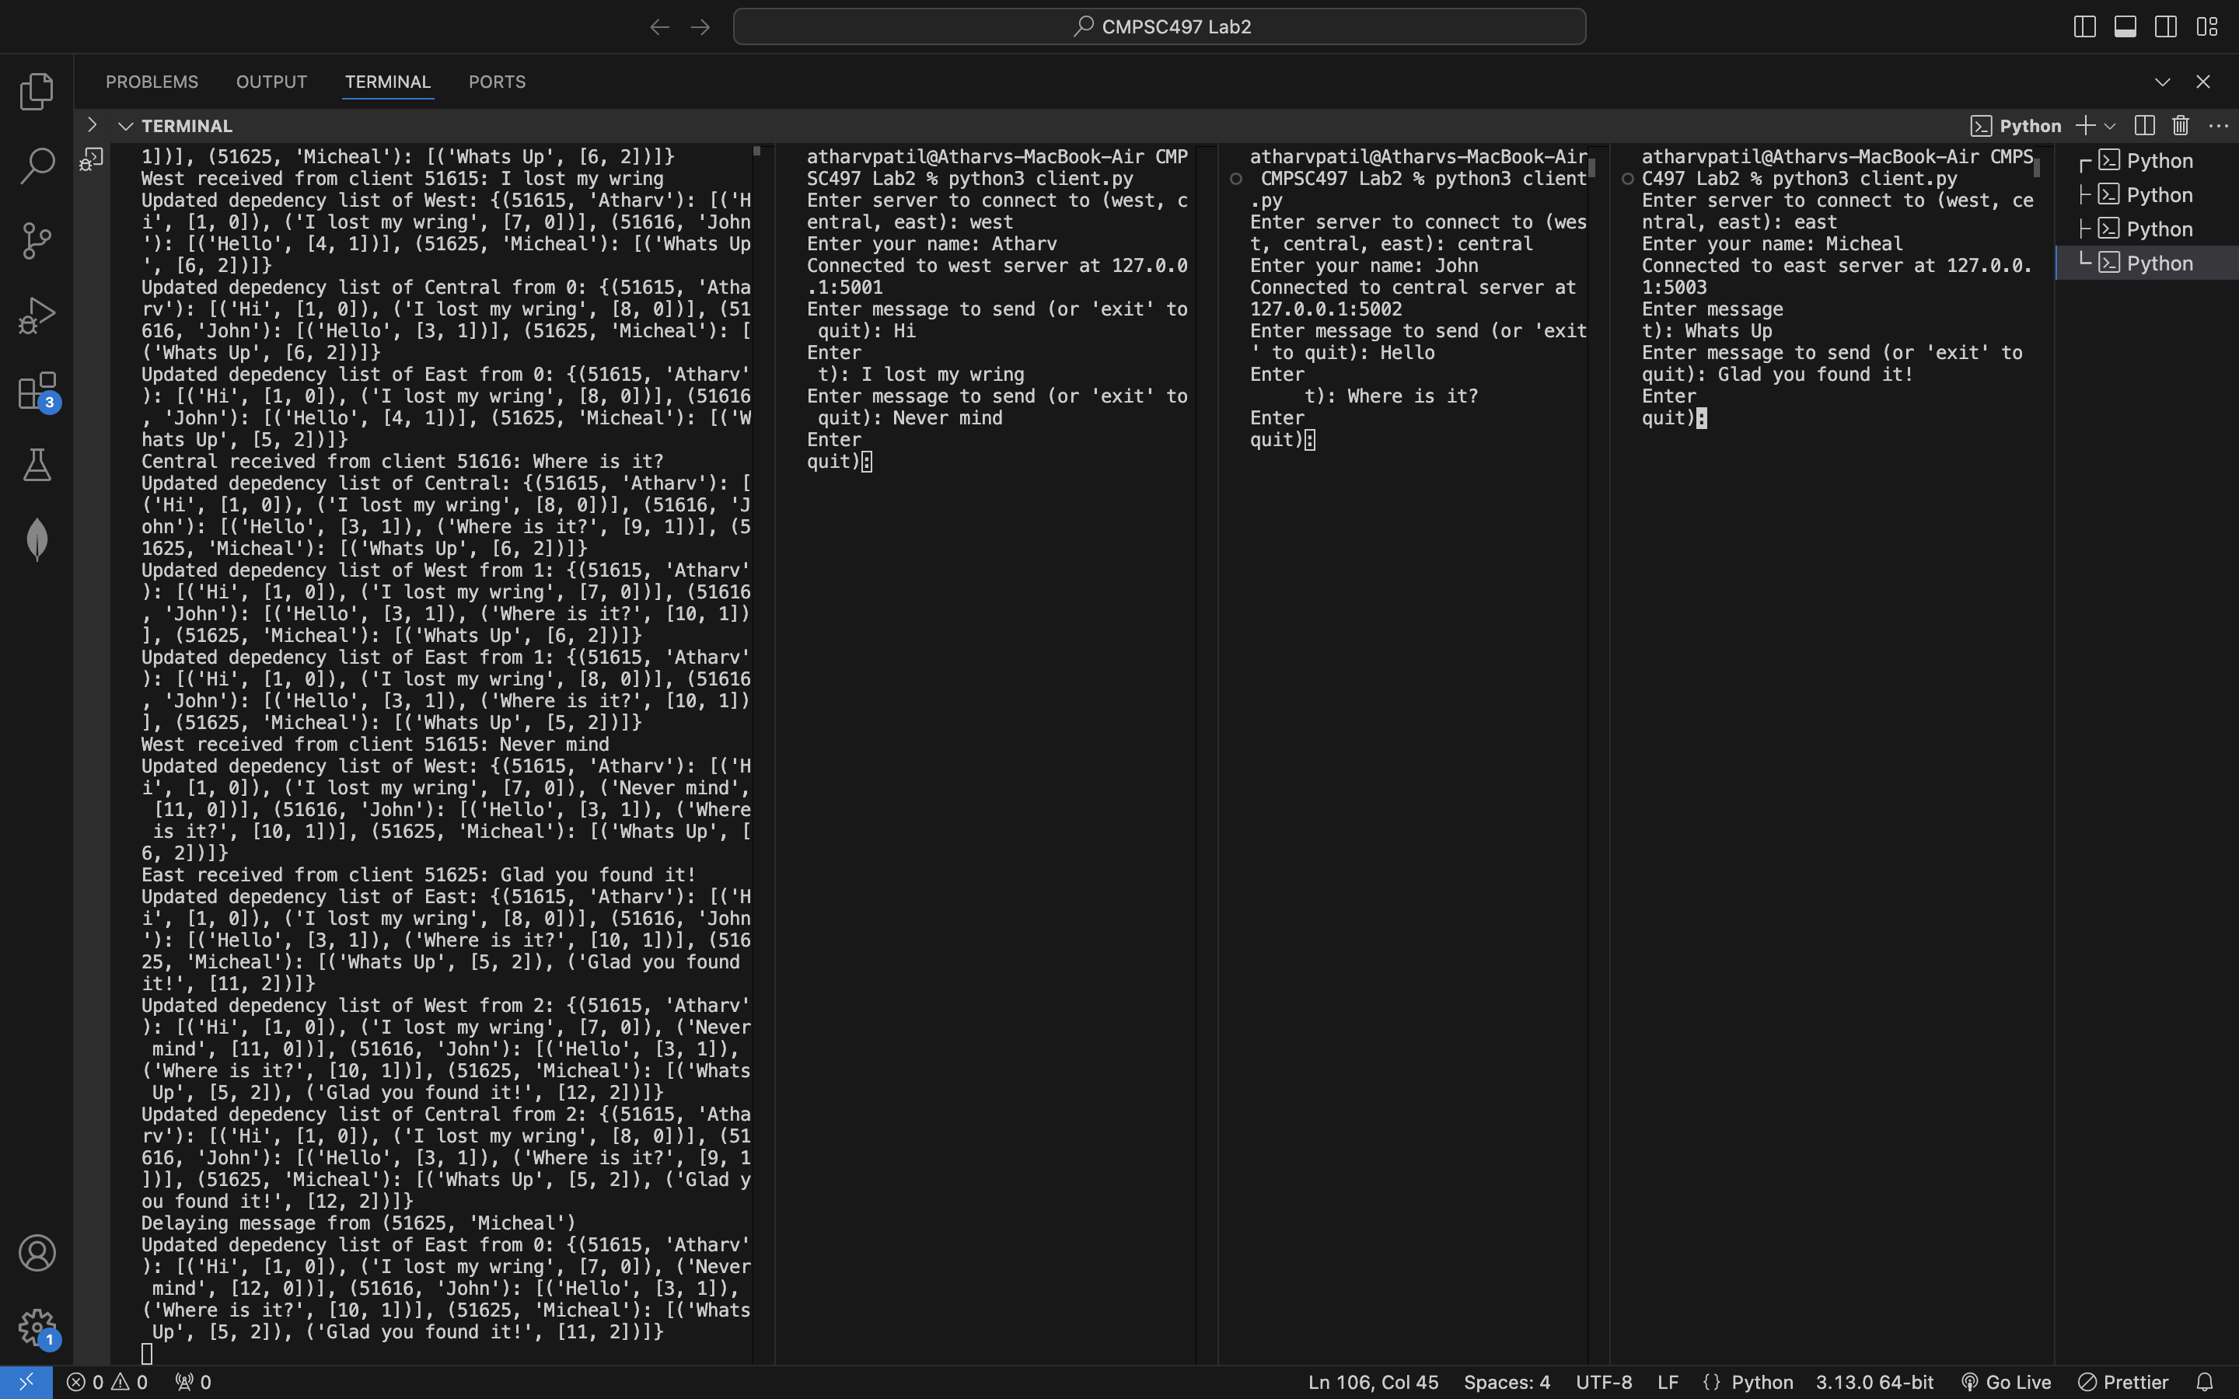Viewport: 2239px width, 1399px height.
Task: Open the Extensions view with badge
Action: coord(37,390)
